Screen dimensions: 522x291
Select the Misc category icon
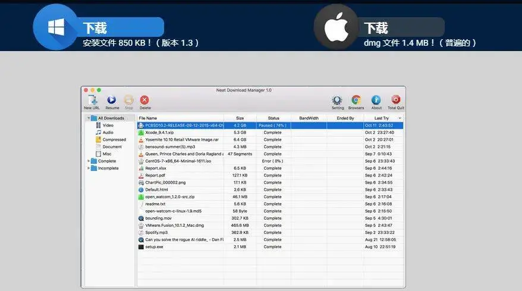[99, 154]
